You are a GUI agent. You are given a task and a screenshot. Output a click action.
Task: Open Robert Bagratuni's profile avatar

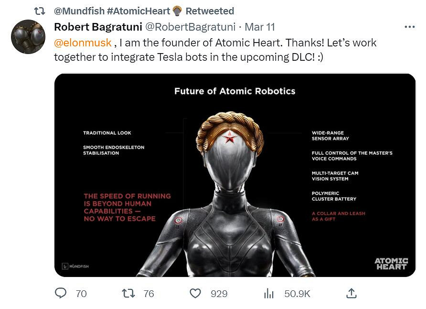coord(28,37)
